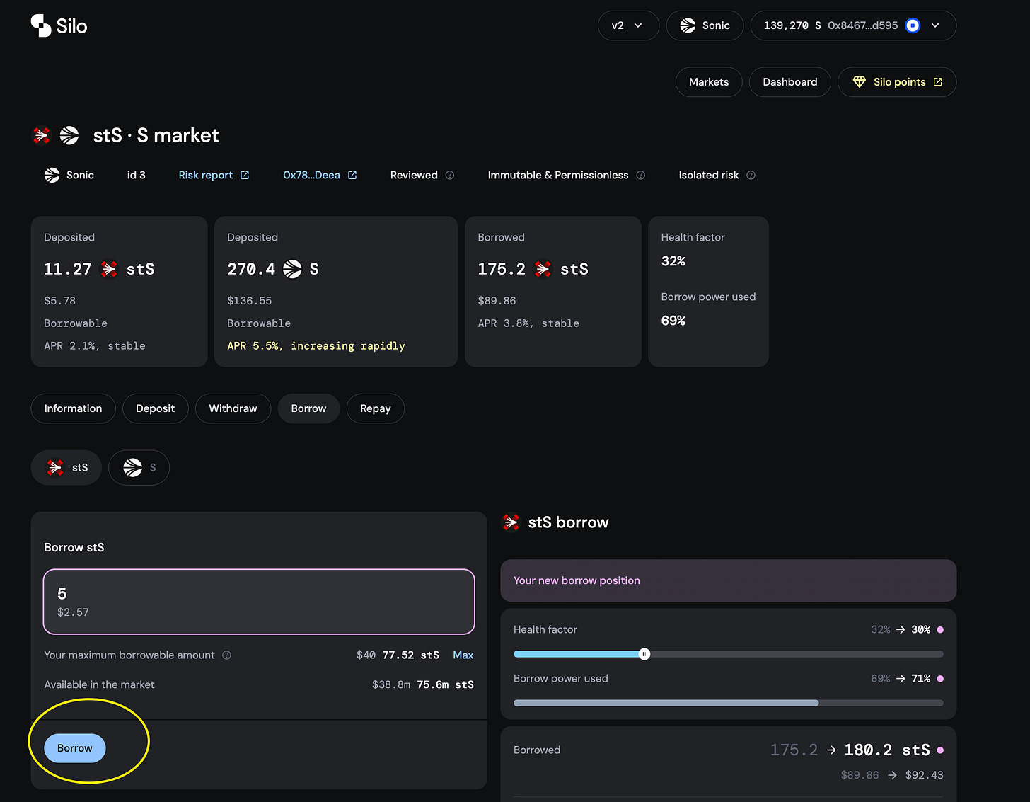Click the info icon beside Reviewed
The width and height of the screenshot is (1030, 802).
click(x=450, y=175)
